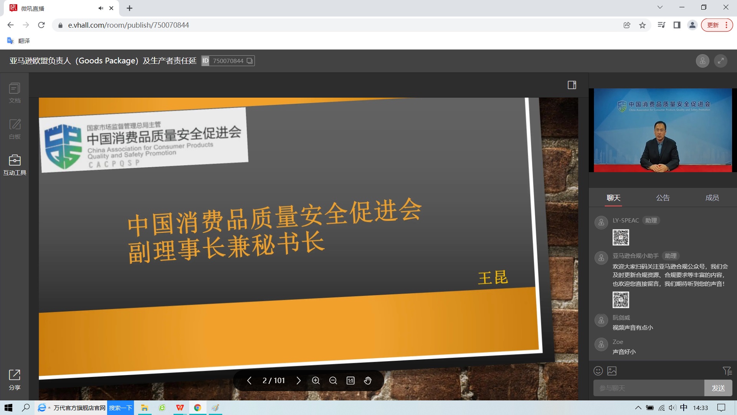Open chat filter options icon

click(727, 371)
